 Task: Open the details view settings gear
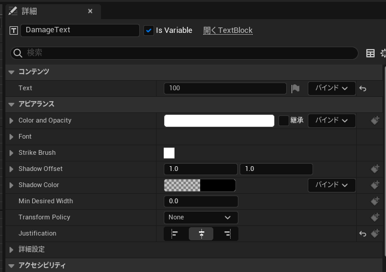pos(383,53)
